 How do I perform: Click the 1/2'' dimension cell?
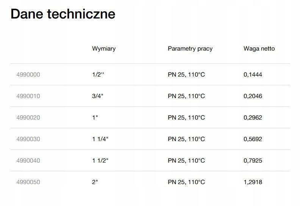pos(98,75)
